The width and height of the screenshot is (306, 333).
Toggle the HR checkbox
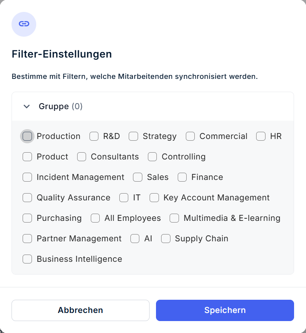(261, 136)
